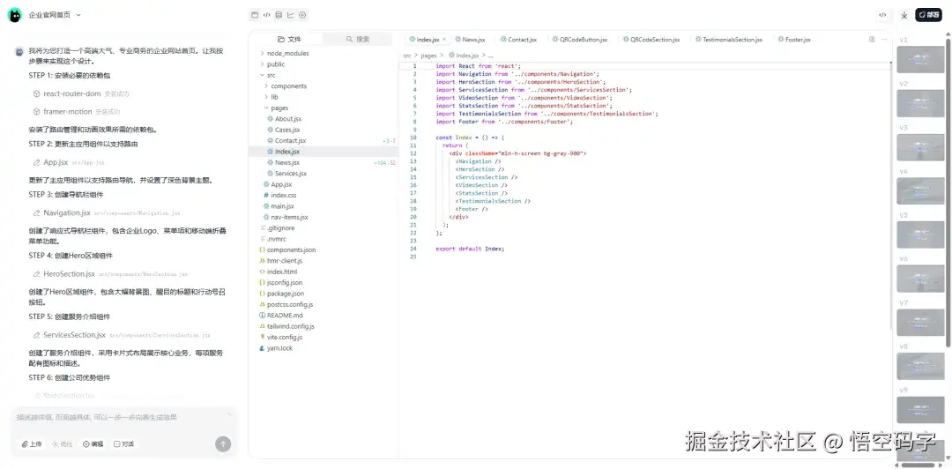952x469 pixels.
Task: Send the message with the arrow button
Action: [x=223, y=444]
